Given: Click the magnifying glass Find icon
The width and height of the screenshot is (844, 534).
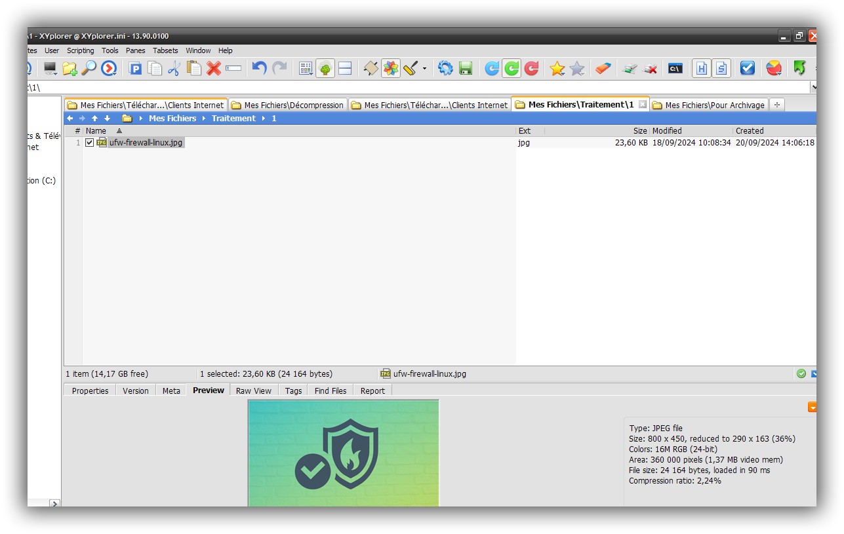Looking at the screenshot, I should point(89,68).
